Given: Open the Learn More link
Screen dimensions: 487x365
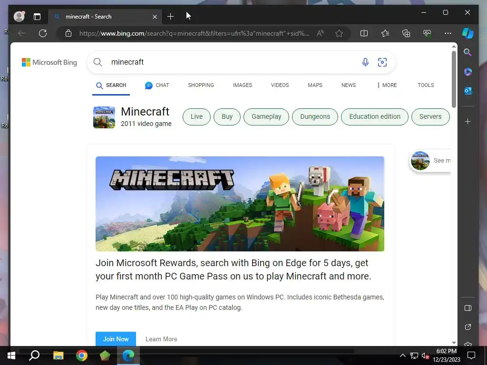Looking at the screenshot, I should [161, 339].
